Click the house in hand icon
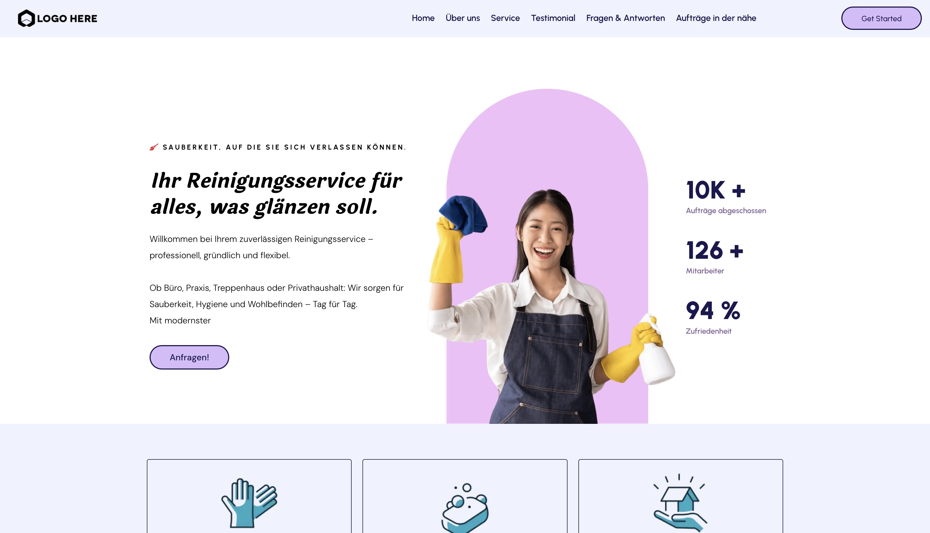This screenshot has width=930, height=533. coord(680,503)
